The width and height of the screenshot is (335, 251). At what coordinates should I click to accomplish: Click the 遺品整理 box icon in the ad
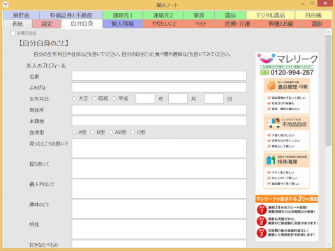coord(271,86)
